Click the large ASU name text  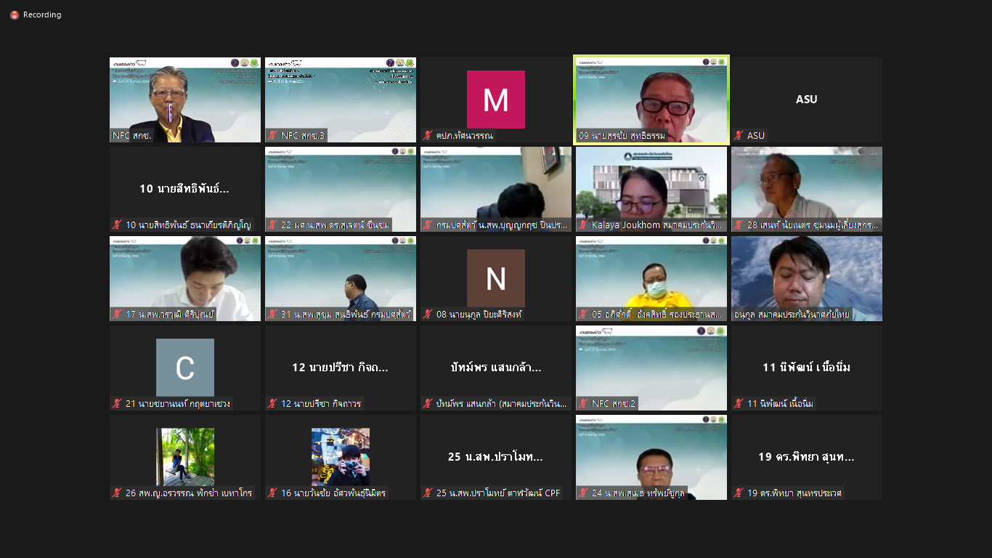point(807,100)
